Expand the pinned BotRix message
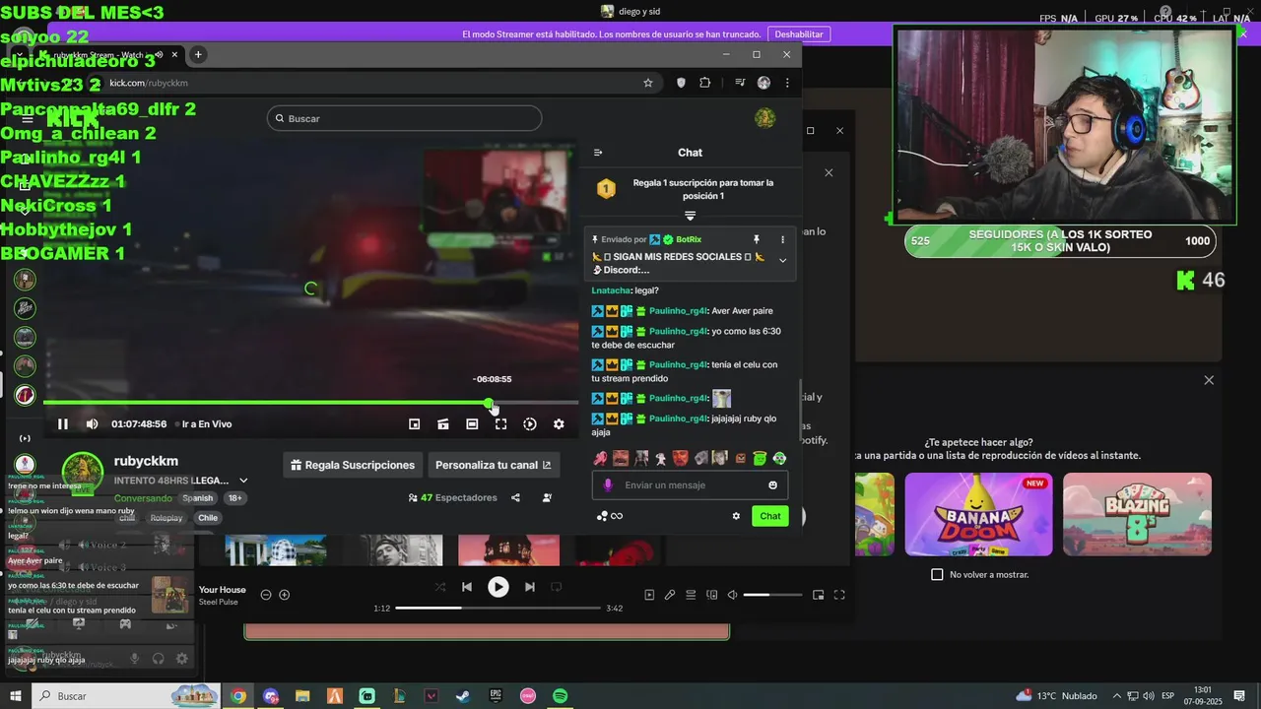This screenshot has height=709, width=1261. [x=782, y=261]
